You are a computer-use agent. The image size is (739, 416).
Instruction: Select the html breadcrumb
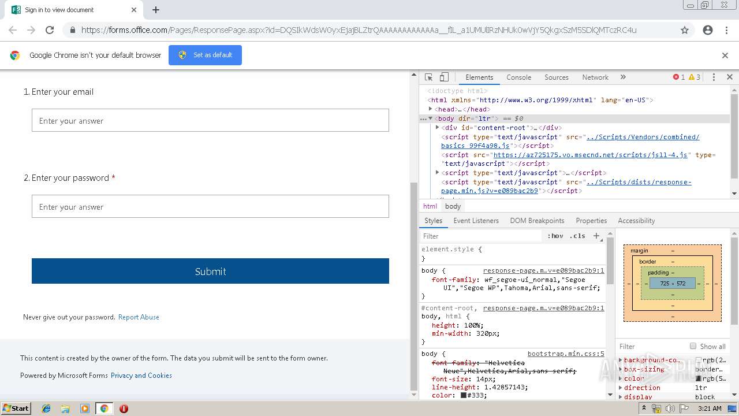pyautogui.click(x=430, y=206)
